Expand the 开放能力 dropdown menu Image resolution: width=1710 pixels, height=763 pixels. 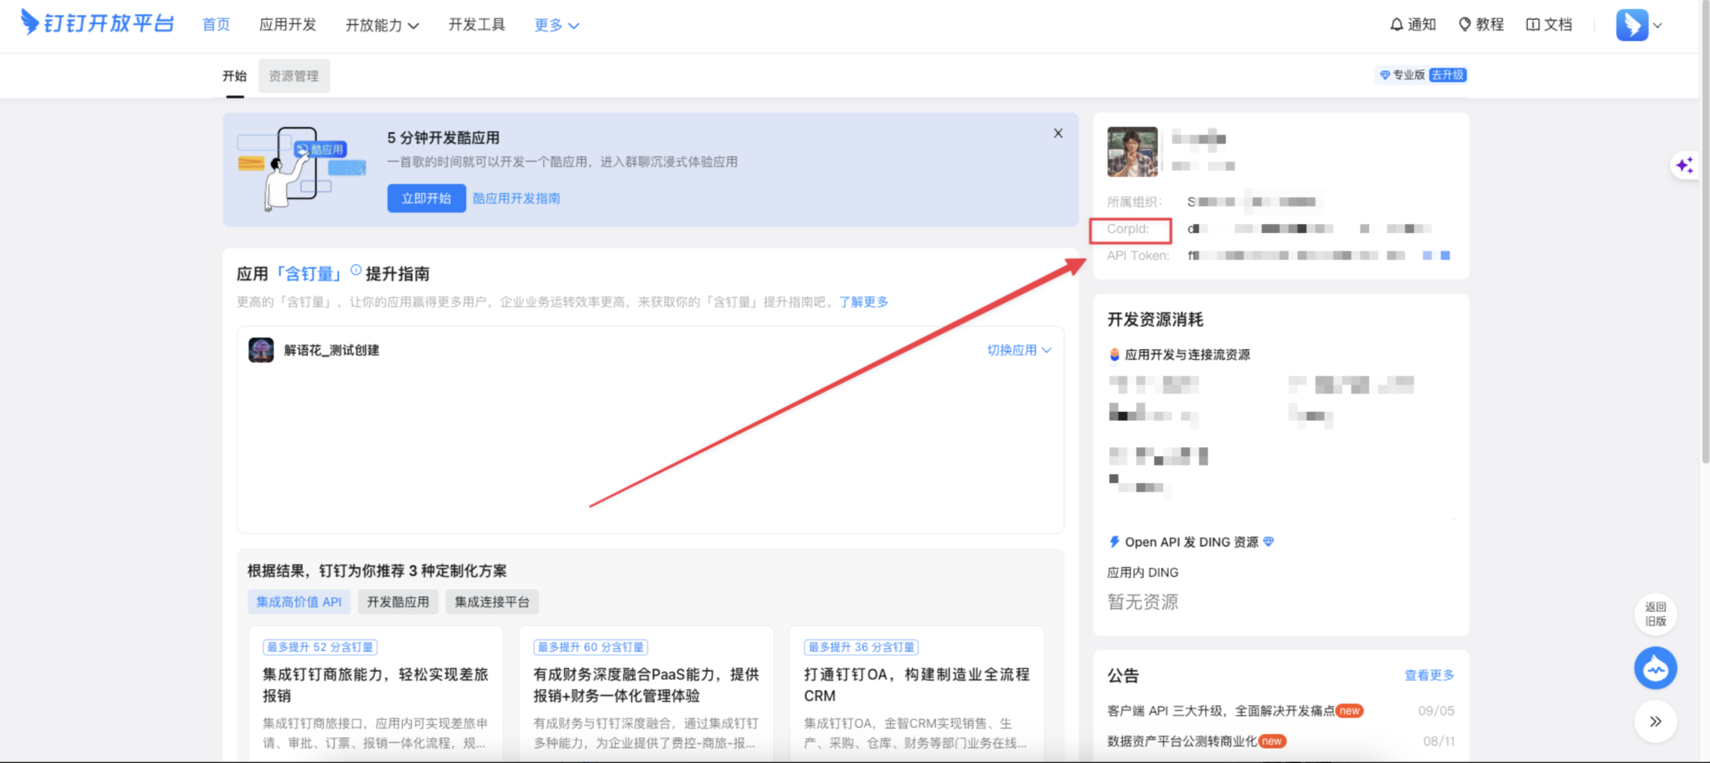[x=382, y=25]
